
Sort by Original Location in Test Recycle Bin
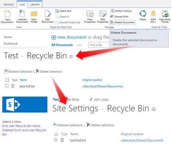pyautogui.click(x=93, y=80)
